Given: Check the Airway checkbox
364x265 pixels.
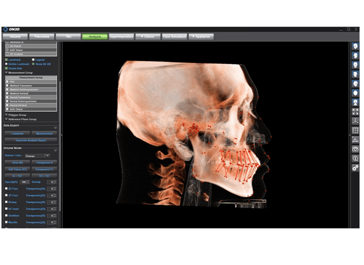Looking at the screenshot, I should (6, 202).
